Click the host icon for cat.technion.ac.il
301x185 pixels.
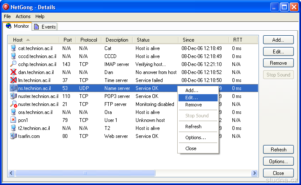pos(13,48)
